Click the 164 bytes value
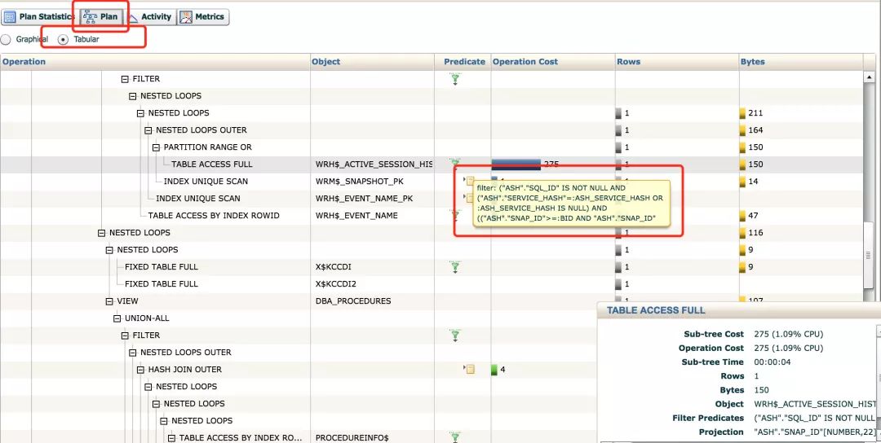 [x=755, y=130]
